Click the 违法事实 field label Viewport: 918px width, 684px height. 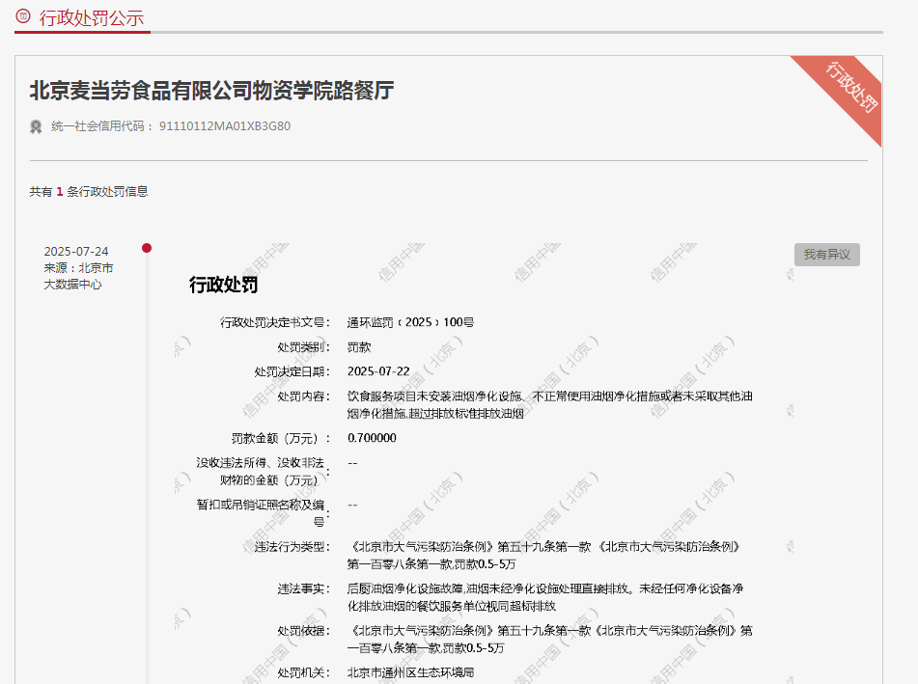[304, 589]
